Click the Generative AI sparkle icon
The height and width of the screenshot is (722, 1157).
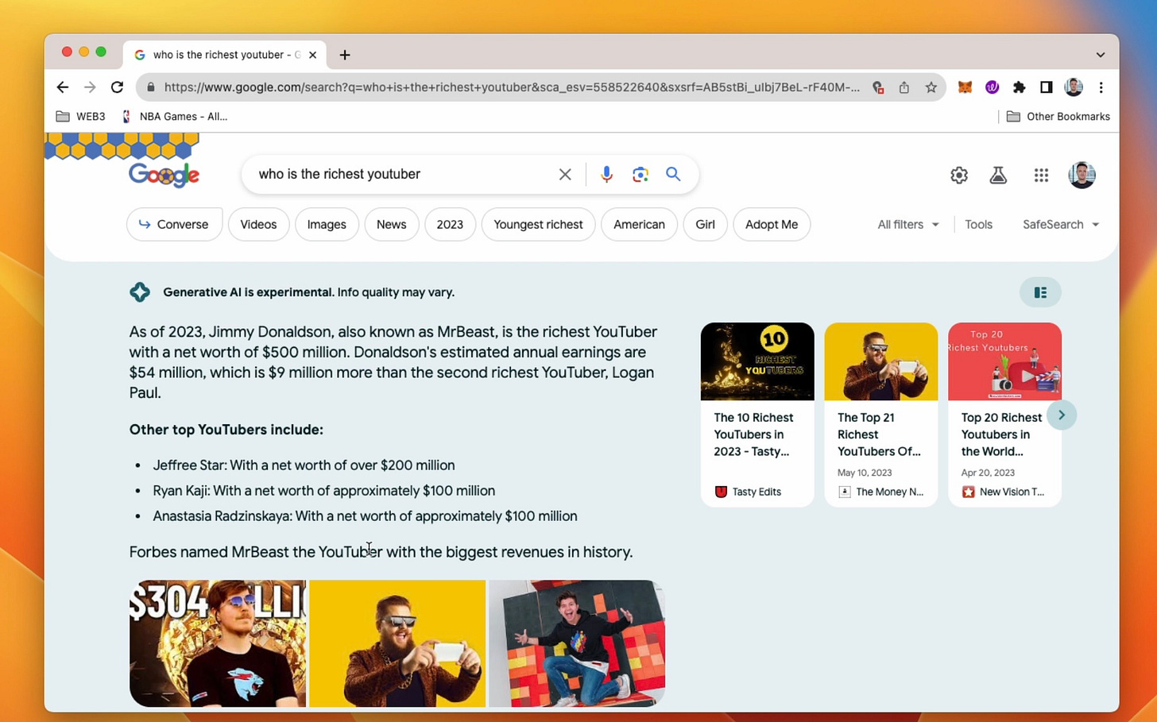(x=140, y=292)
